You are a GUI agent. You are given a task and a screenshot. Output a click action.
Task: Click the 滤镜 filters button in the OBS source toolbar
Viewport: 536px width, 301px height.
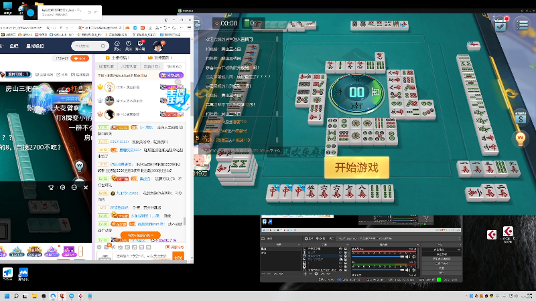point(320,239)
